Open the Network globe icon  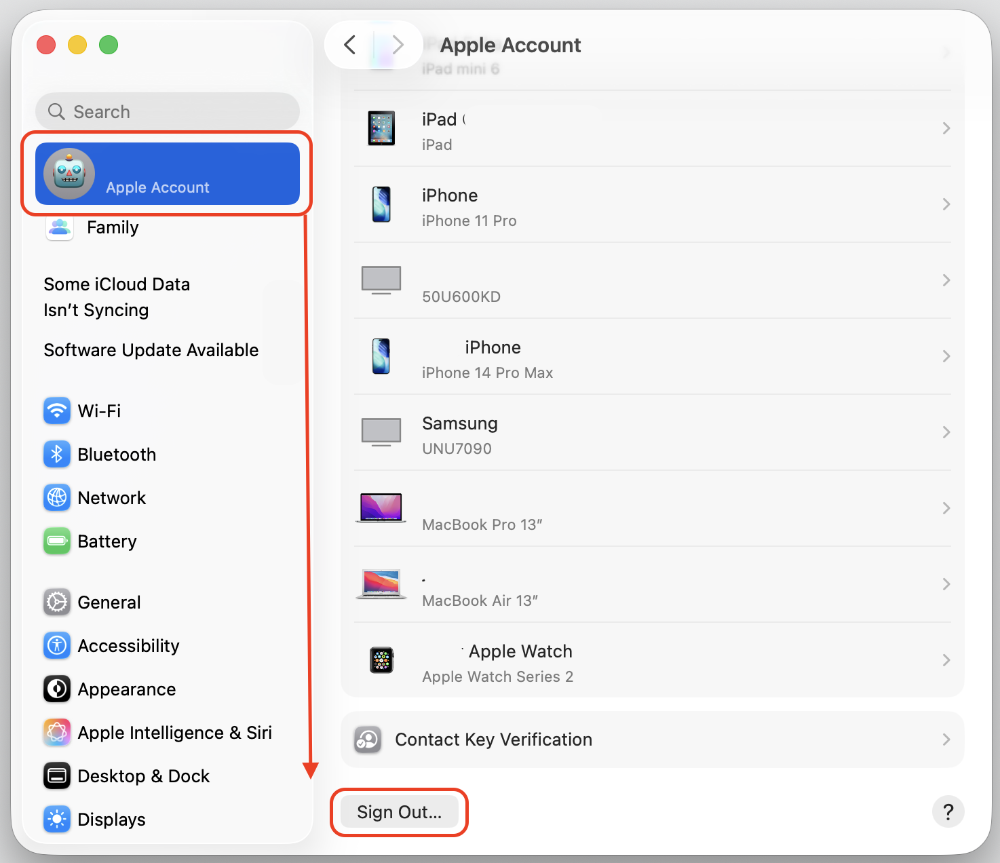tap(57, 497)
